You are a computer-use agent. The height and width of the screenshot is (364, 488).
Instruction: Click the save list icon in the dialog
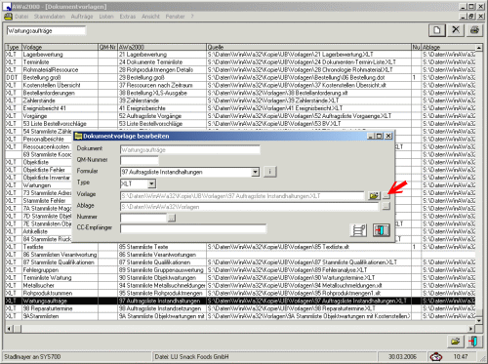pos(358,230)
